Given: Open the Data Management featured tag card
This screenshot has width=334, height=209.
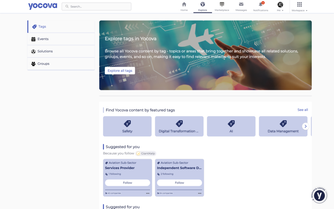Looking at the screenshot, I should click(x=283, y=126).
